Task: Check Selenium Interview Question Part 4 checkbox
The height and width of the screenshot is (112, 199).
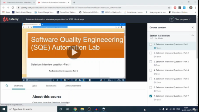Action: click(x=150, y=70)
